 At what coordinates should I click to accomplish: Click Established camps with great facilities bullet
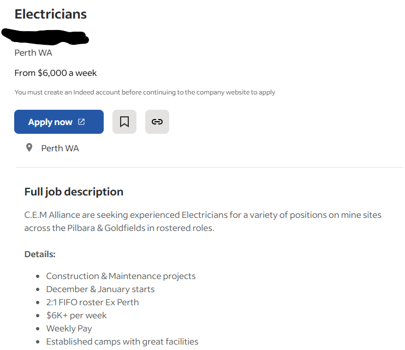122,341
